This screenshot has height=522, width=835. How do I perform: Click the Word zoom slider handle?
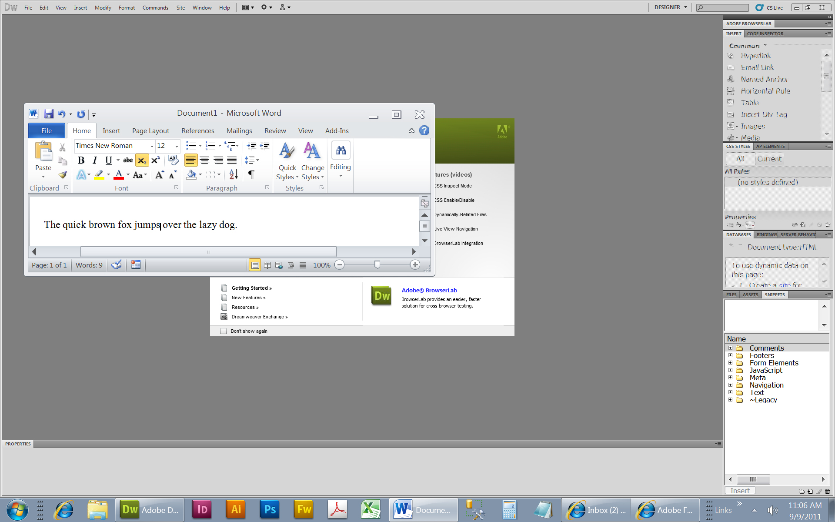coord(377,264)
